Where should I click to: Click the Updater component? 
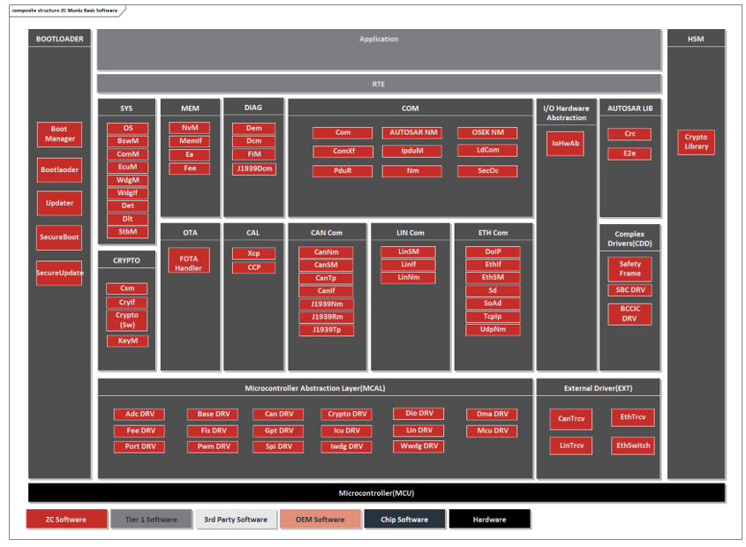pyautogui.click(x=59, y=203)
